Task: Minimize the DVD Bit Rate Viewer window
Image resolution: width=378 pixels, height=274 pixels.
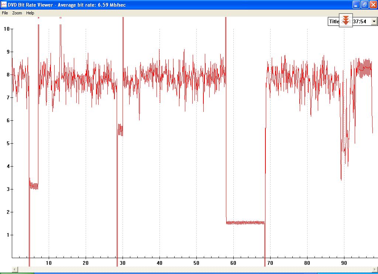Action: click(x=356, y=4)
